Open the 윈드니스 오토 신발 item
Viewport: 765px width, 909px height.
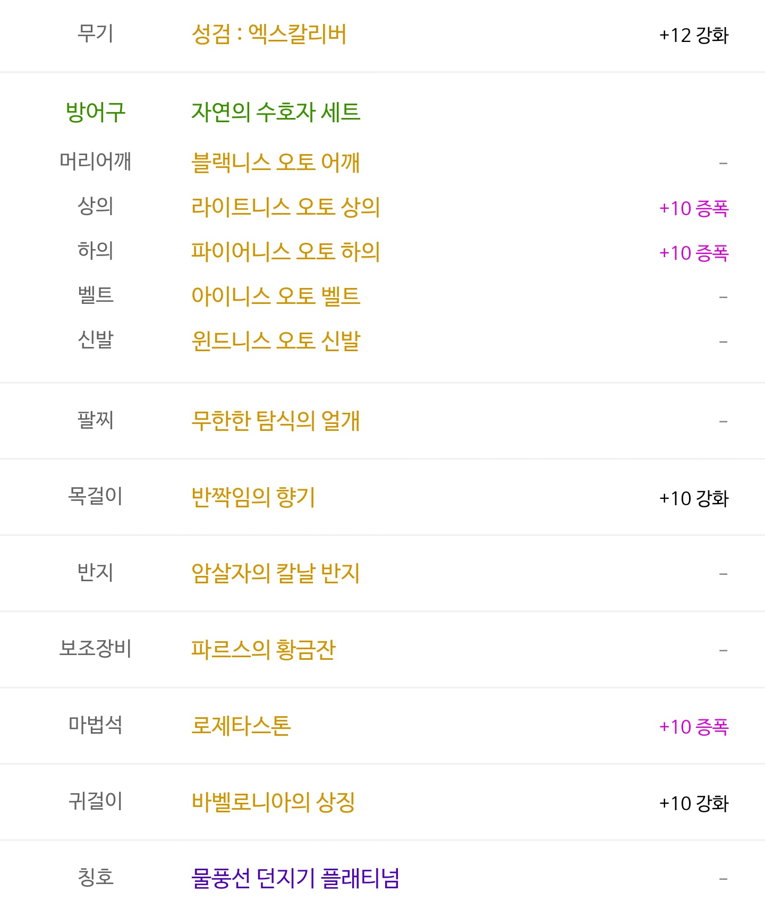click(x=276, y=341)
